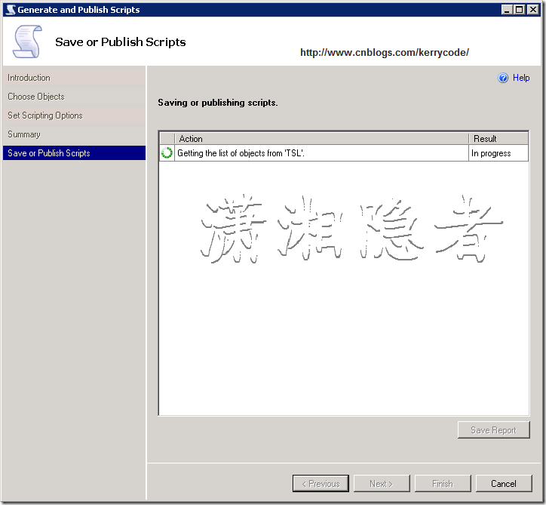Click the Action column header

tap(321, 139)
